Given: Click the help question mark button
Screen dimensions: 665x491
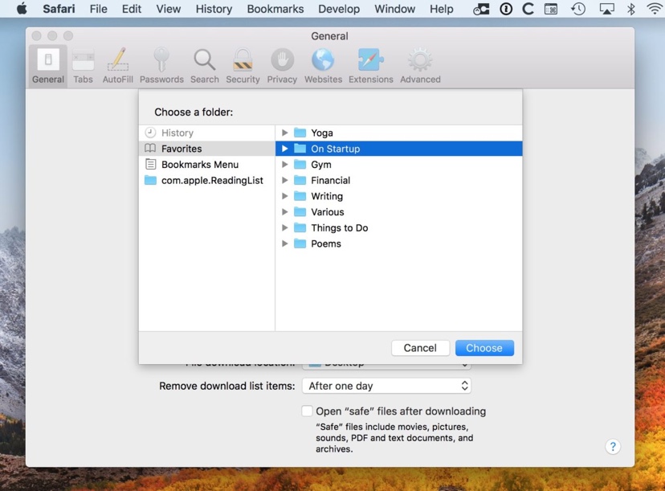Looking at the screenshot, I should coord(613,447).
